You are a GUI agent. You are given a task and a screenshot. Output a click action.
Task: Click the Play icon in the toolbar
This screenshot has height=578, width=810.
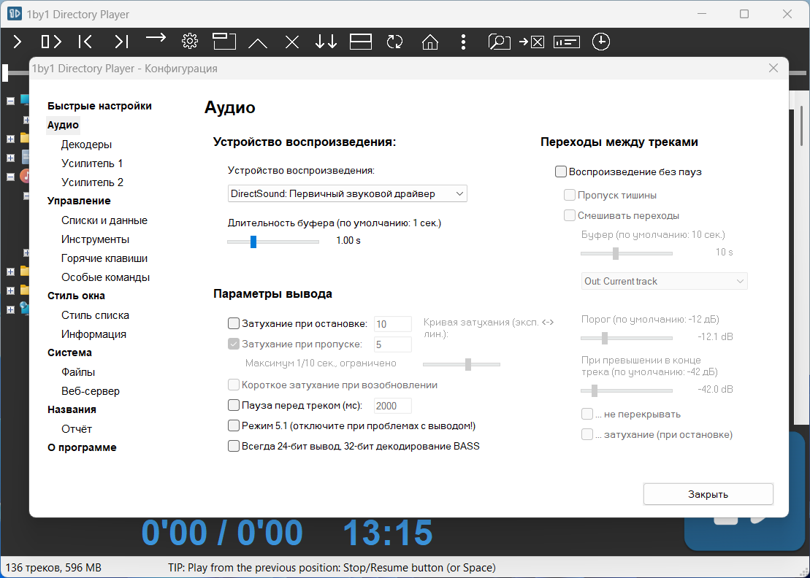(18, 42)
